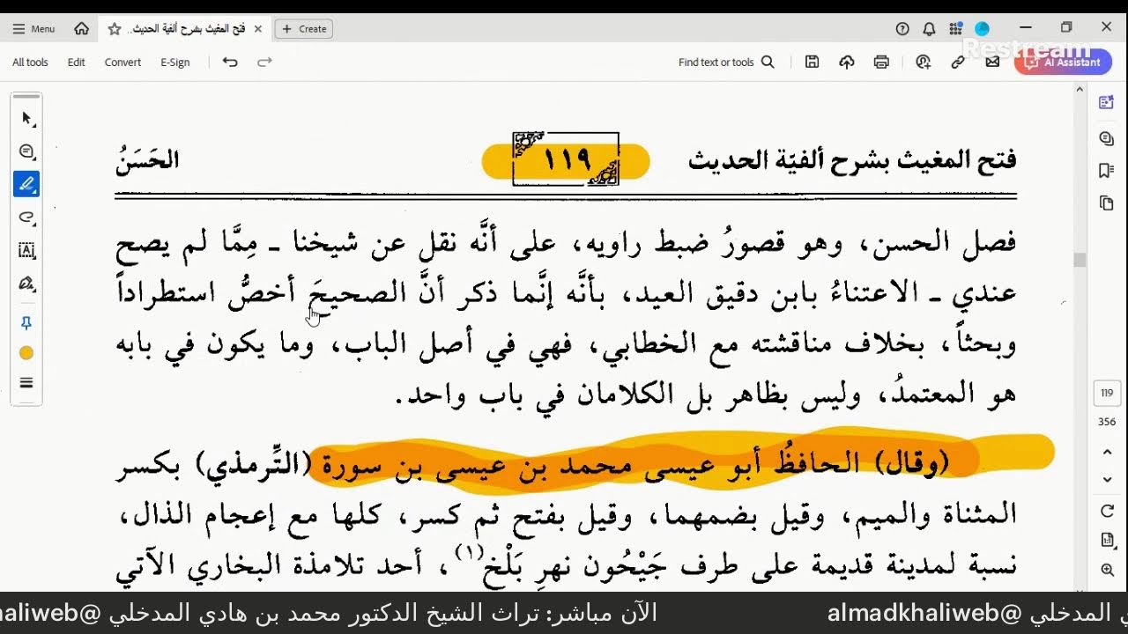This screenshot has width=1128, height=634.
Task: Save the document with the disk icon
Action: (813, 62)
